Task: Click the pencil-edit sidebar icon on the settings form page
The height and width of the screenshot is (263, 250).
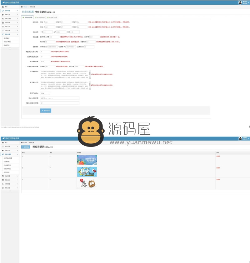Action: tap(3, 11)
